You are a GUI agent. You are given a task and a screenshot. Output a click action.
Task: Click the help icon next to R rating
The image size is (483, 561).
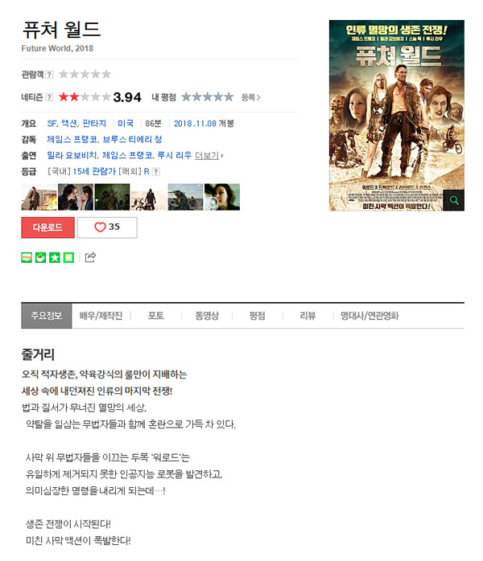156,172
